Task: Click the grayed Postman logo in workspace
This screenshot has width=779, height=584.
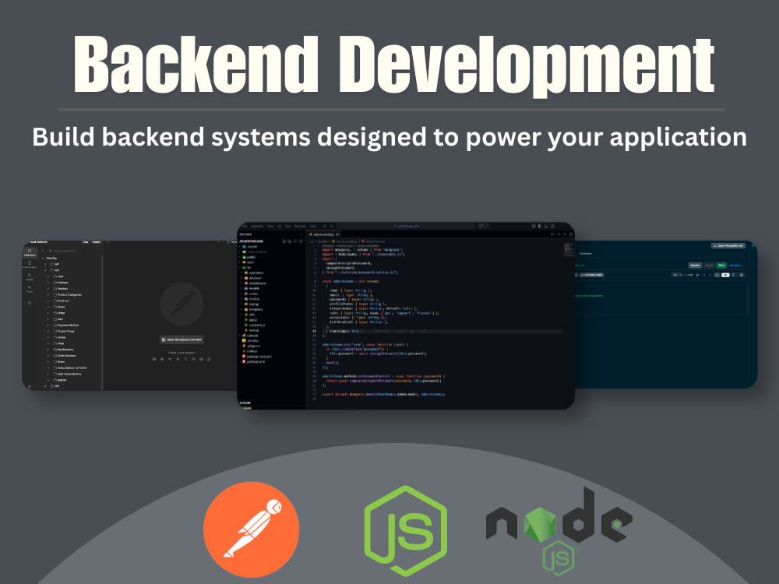Action: tap(182, 304)
